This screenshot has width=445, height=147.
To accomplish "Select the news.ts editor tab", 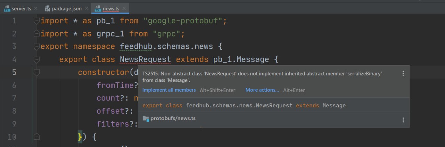I will coord(111,8).
